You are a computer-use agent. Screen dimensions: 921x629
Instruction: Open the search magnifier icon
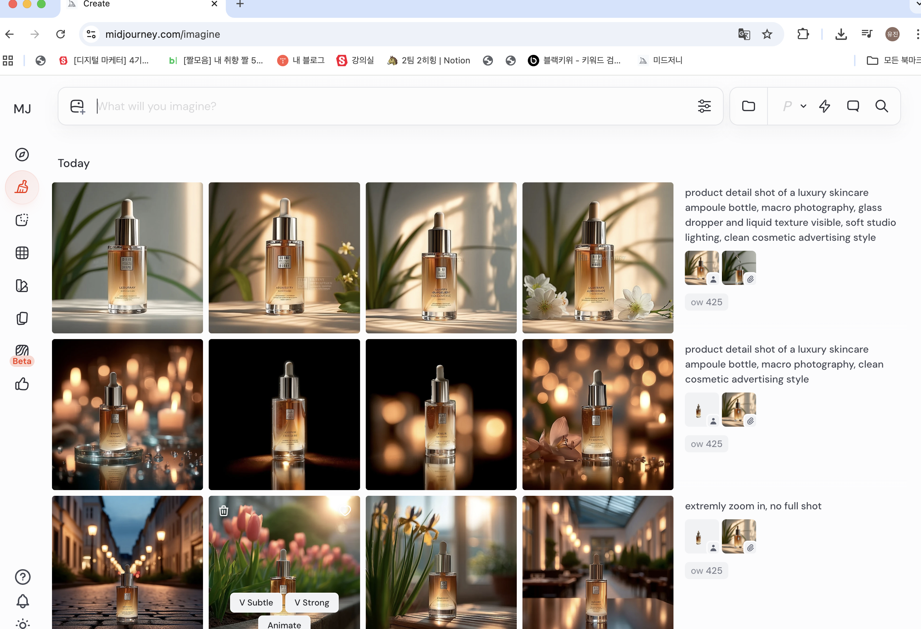click(x=881, y=106)
